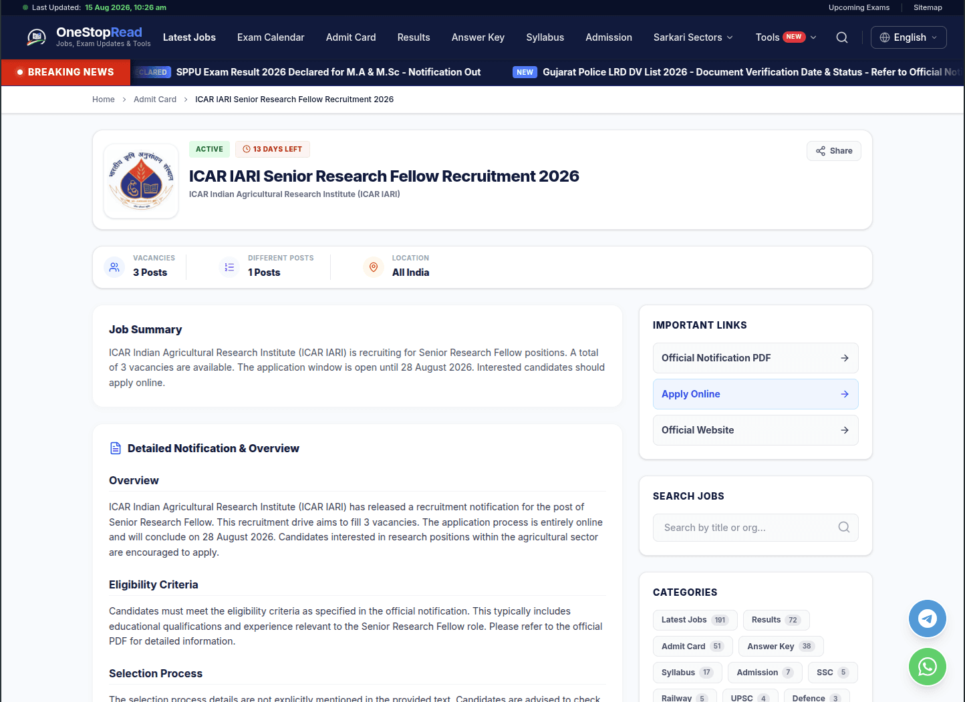Click the globe icon in language selector
The height and width of the screenshot is (702, 965).
[885, 37]
